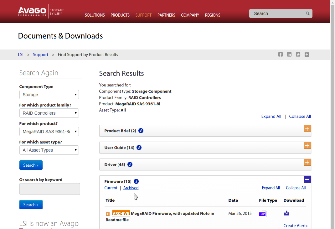Download the MegaRAID Firmware archive file
Image resolution: width=335 pixels, height=229 pixels.
286,213
